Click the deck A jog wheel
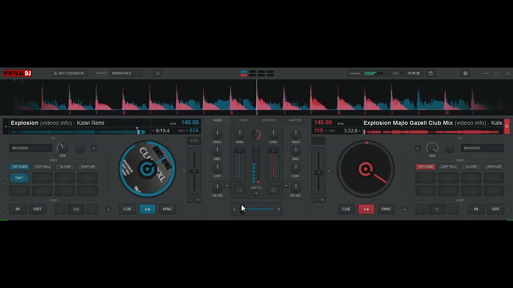 click(147, 169)
